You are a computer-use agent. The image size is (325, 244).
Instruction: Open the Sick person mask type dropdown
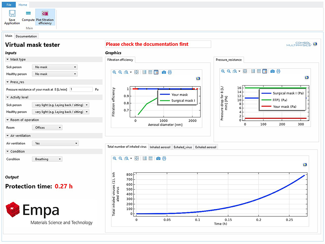[x=55, y=67]
